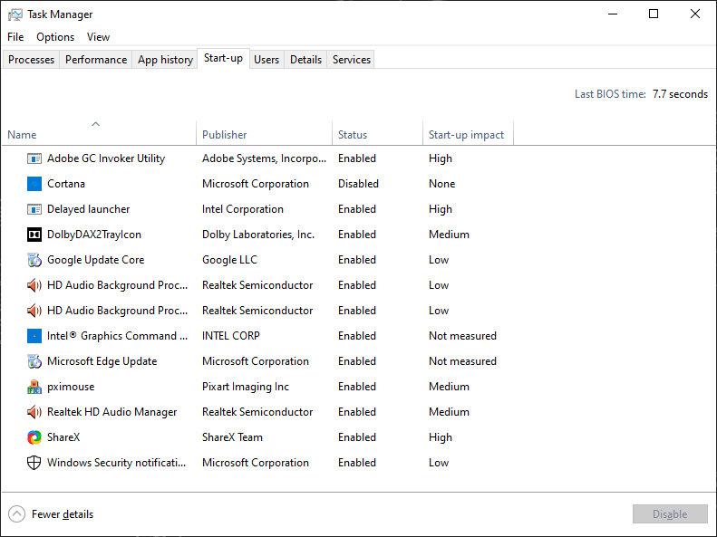The image size is (717, 537).
Task: Select the Microsoft Edge Update name
Action: [x=102, y=361]
